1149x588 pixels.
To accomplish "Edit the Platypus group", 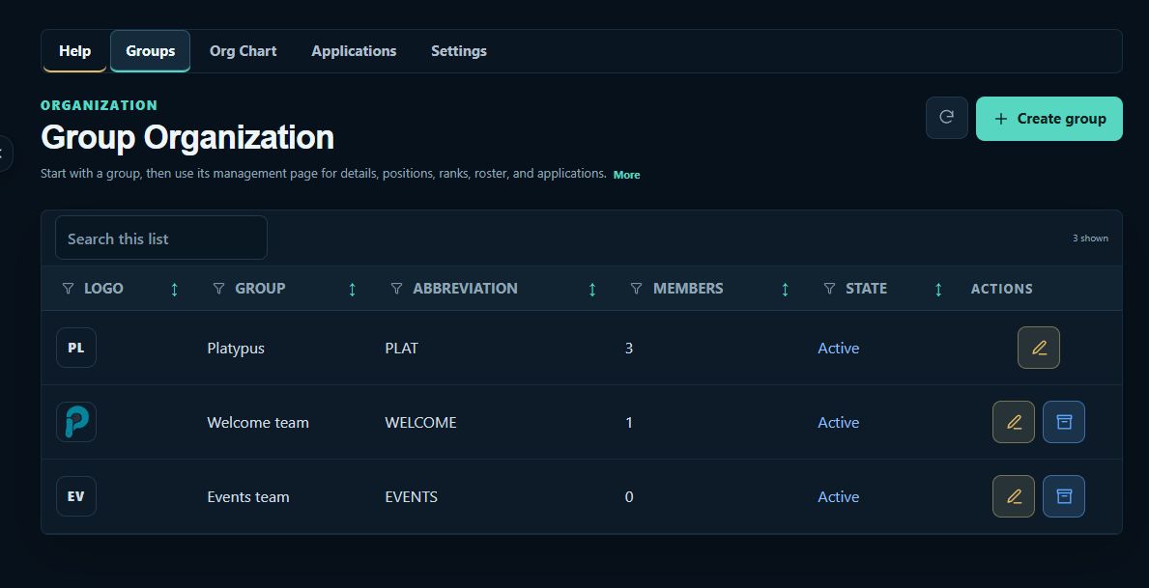I will pyautogui.click(x=1038, y=348).
